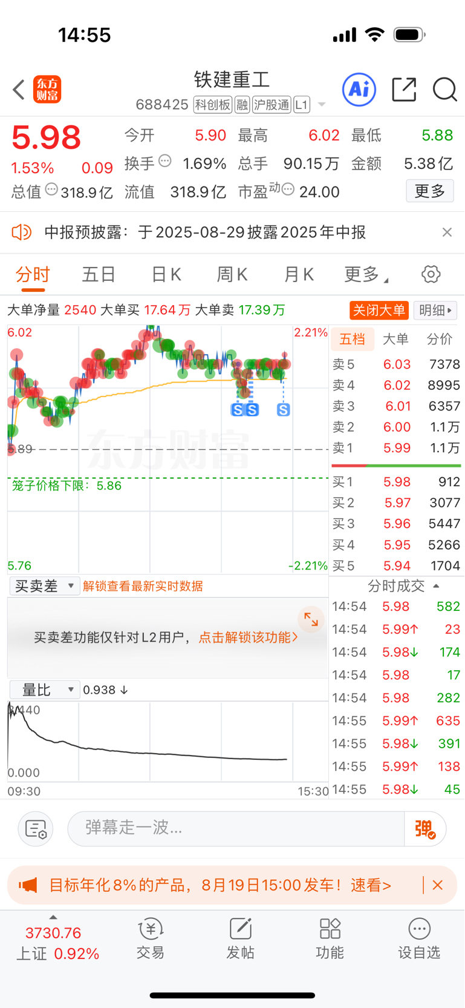Close the 目标年化 promo banner
465x1008 pixels.
[438, 885]
